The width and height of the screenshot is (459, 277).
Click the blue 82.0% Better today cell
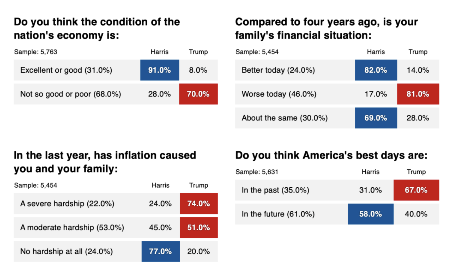coord(376,70)
